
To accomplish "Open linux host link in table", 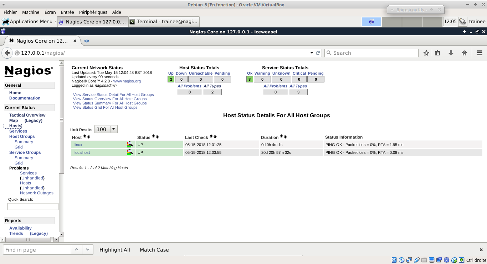I will tap(78, 145).
